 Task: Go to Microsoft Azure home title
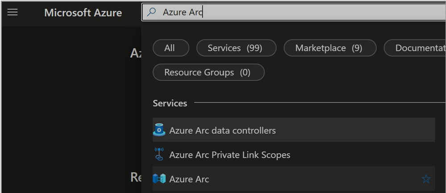[83, 12]
